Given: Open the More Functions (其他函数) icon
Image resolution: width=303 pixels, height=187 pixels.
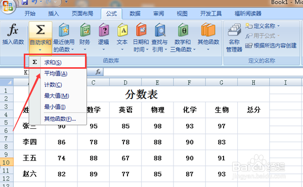Looking at the screenshot, I should [x=208, y=30].
